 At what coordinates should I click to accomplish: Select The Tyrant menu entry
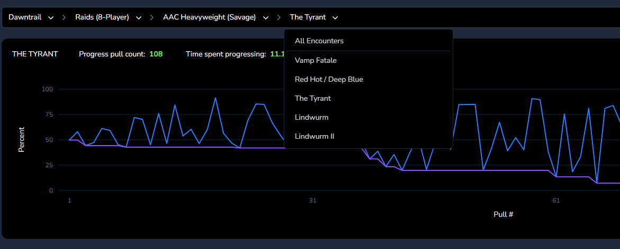coord(369,98)
